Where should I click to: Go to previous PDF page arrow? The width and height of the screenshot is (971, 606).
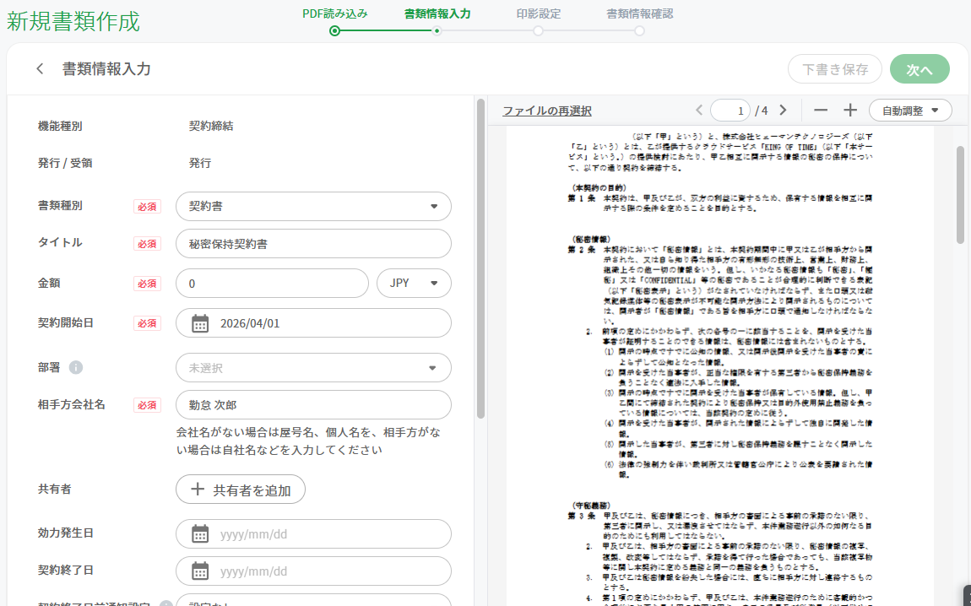(x=699, y=111)
